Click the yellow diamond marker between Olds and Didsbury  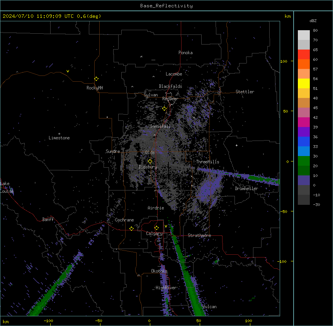point(150,161)
